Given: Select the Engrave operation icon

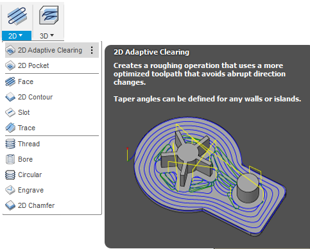Looking at the screenshot, I should click(x=10, y=190).
